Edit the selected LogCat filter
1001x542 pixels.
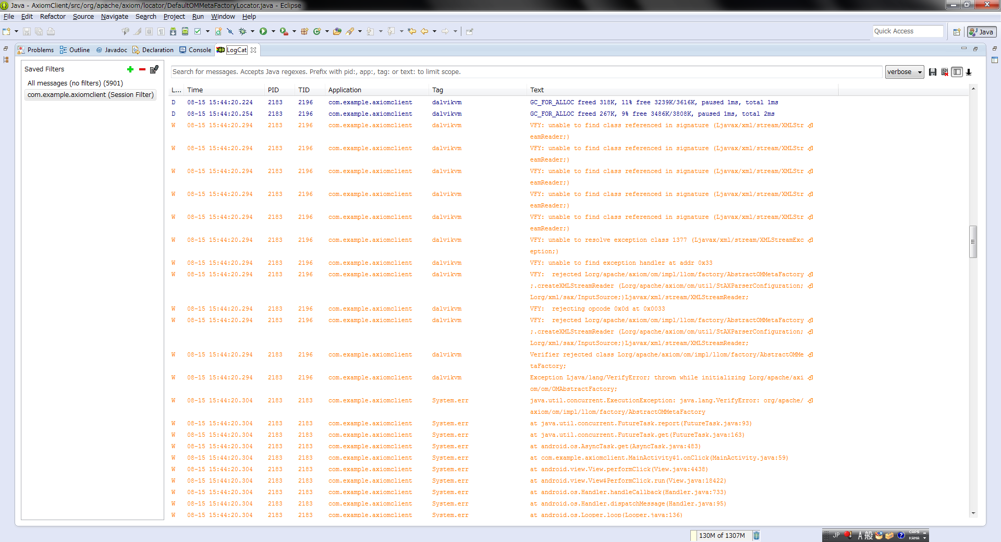pyautogui.click(x=154, y=69)
